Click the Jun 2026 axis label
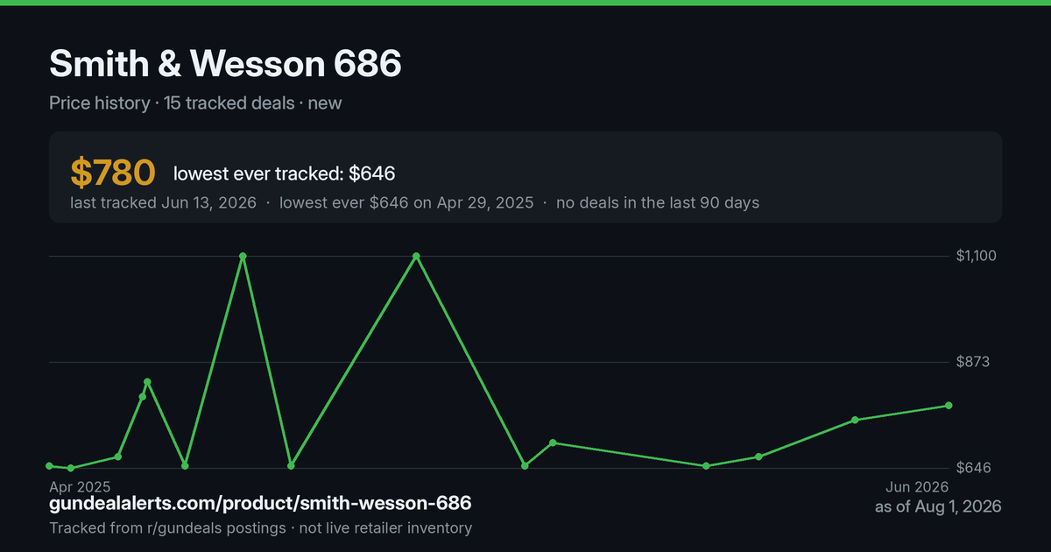The width and height of the screenshot is (1051, 552). [916, 486]
